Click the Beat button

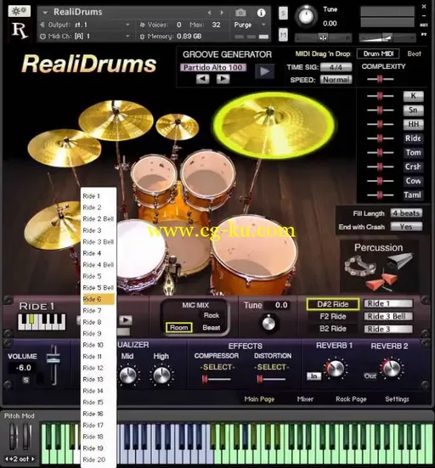(414, 54)
